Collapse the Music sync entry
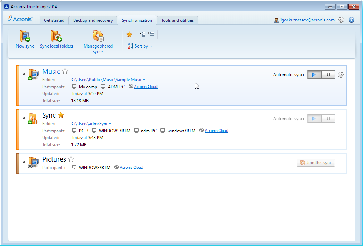This screenshot has height=246, width=363. coord(24,74)
